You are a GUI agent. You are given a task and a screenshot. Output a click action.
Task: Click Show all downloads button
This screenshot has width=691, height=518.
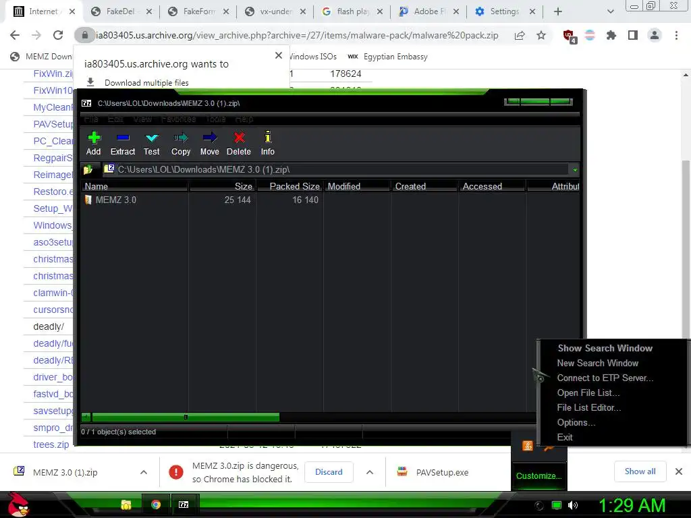640,471
